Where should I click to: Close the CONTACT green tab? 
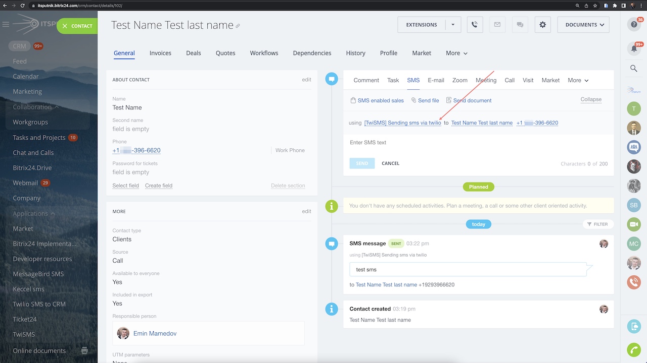[x=65, y=26]
